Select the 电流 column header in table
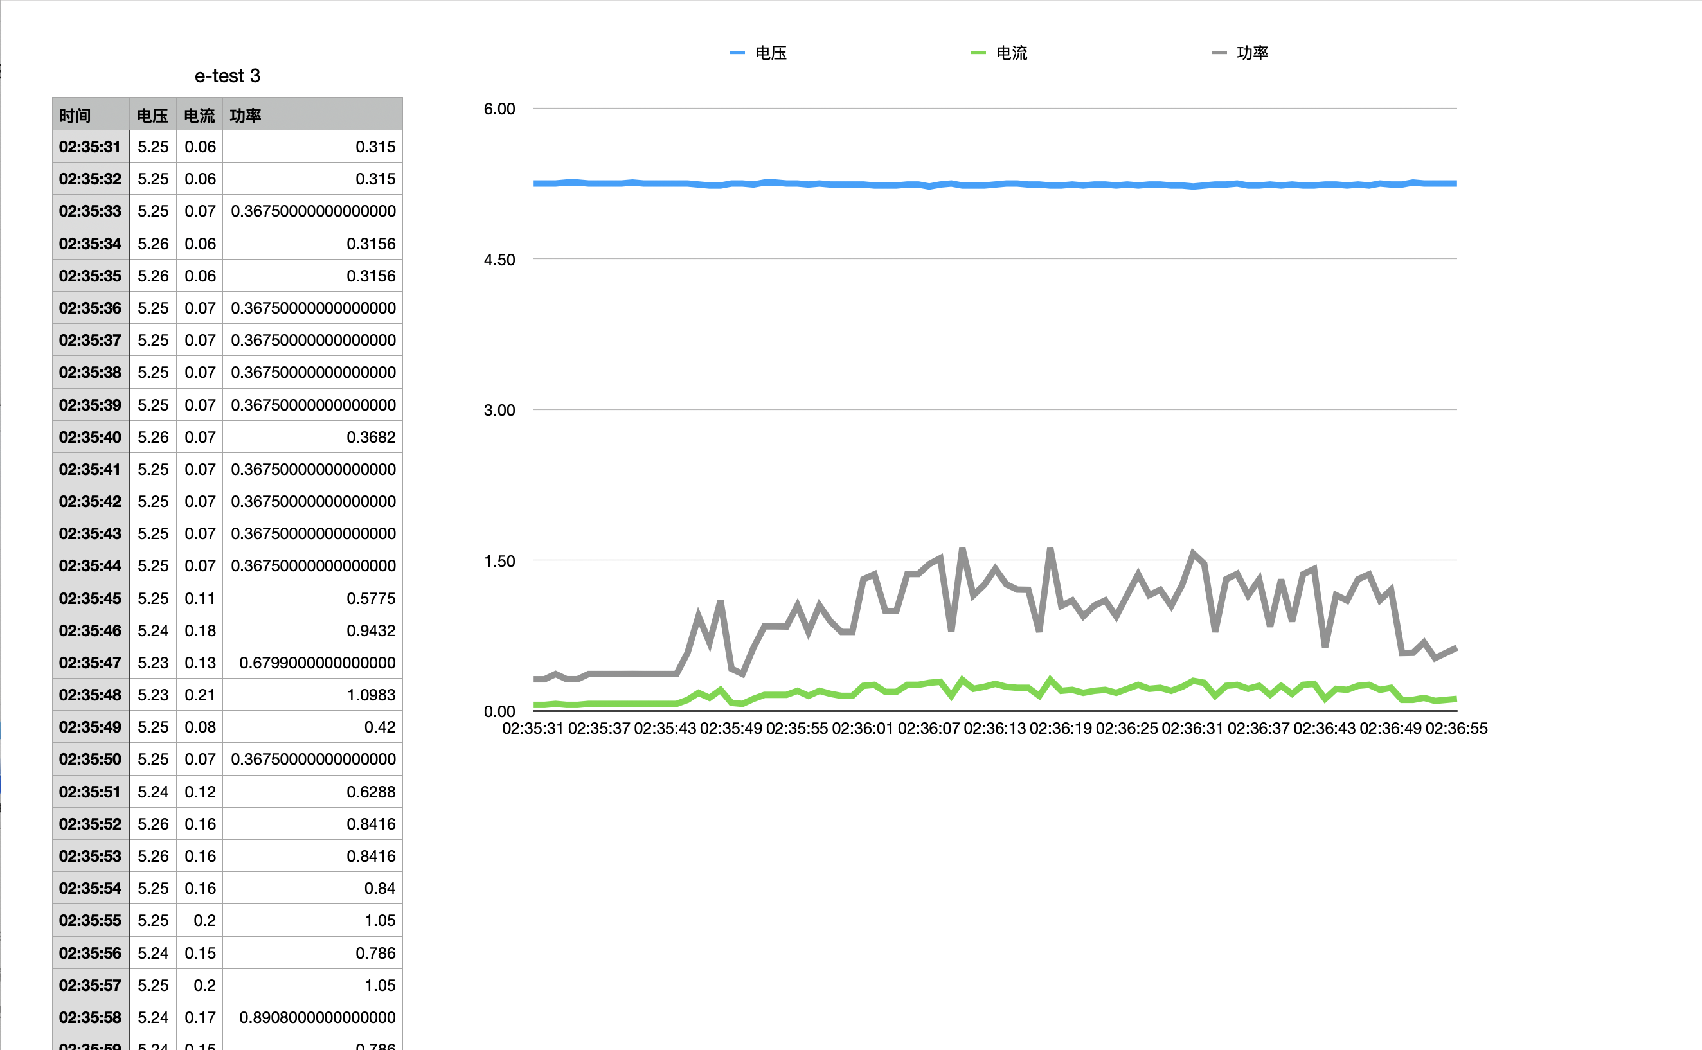The width and height of the screenshot is (1702, 1050). 199,114
